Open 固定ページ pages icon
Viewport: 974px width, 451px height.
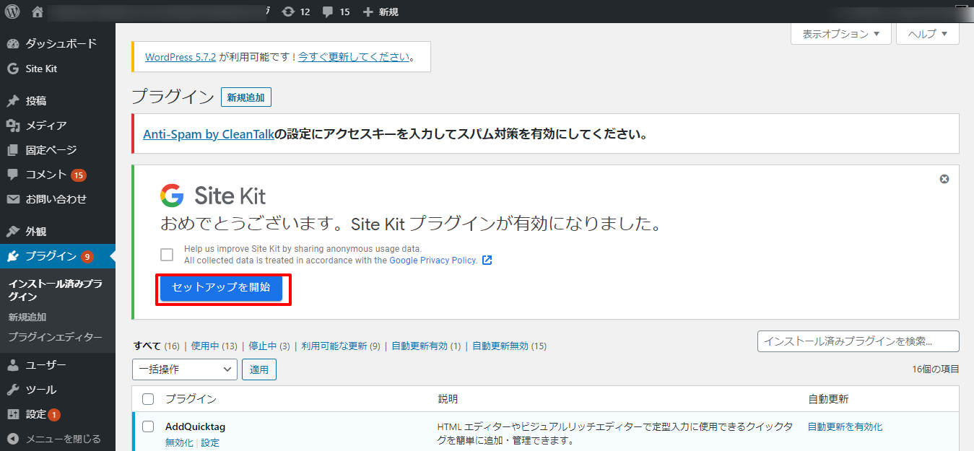pyautogui.click(x=13, y=150)
